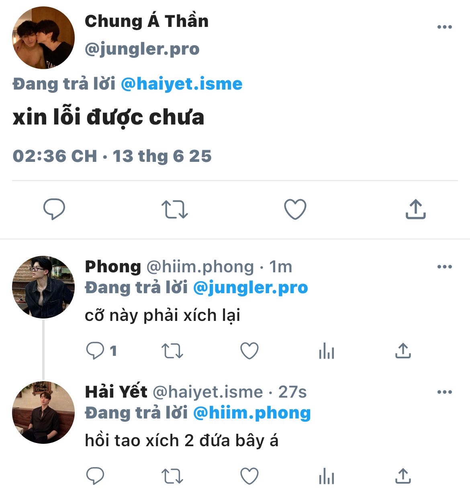Open more options on Hải Yết's reply

pyautogui.click(x=445, y=392)
